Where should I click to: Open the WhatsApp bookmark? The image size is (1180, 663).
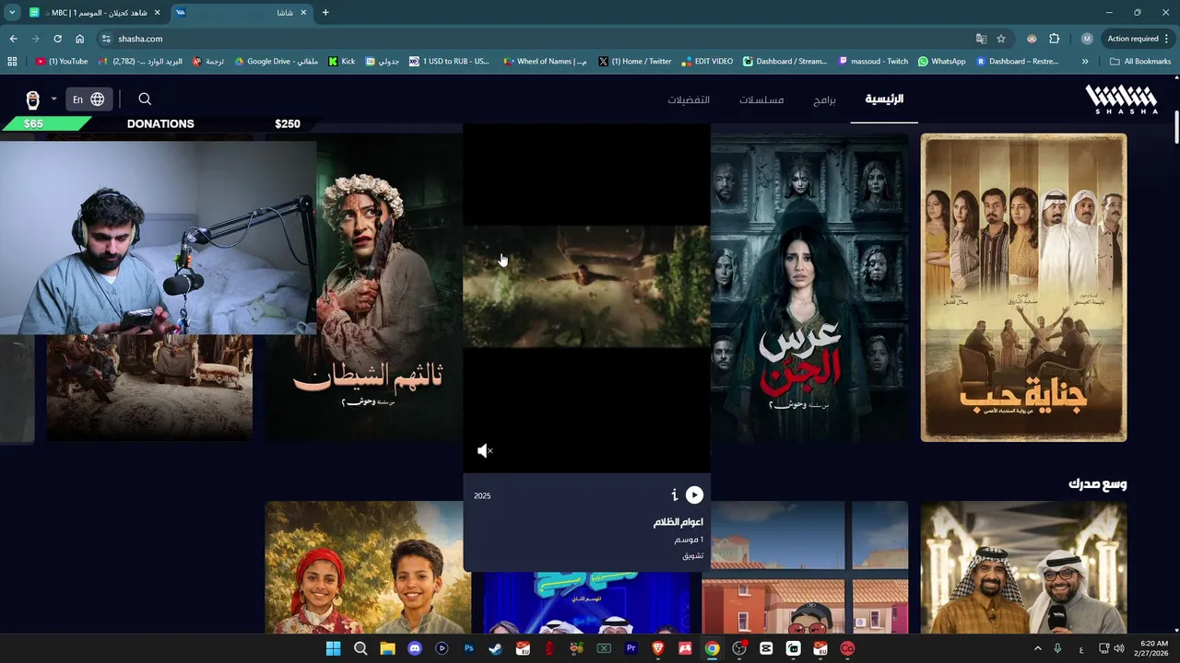(x=941, y=62)
